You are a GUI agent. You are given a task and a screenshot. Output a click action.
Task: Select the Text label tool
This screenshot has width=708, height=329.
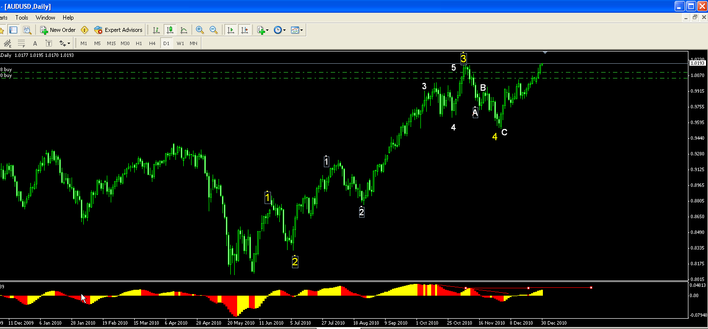pos(49,44)
